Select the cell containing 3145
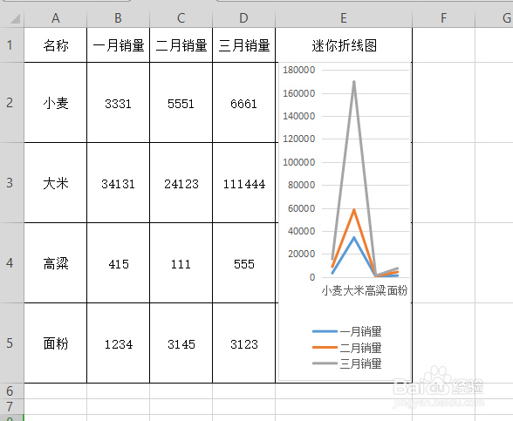Viewport: 513px width, 421px height. click(x=181, y=343)
